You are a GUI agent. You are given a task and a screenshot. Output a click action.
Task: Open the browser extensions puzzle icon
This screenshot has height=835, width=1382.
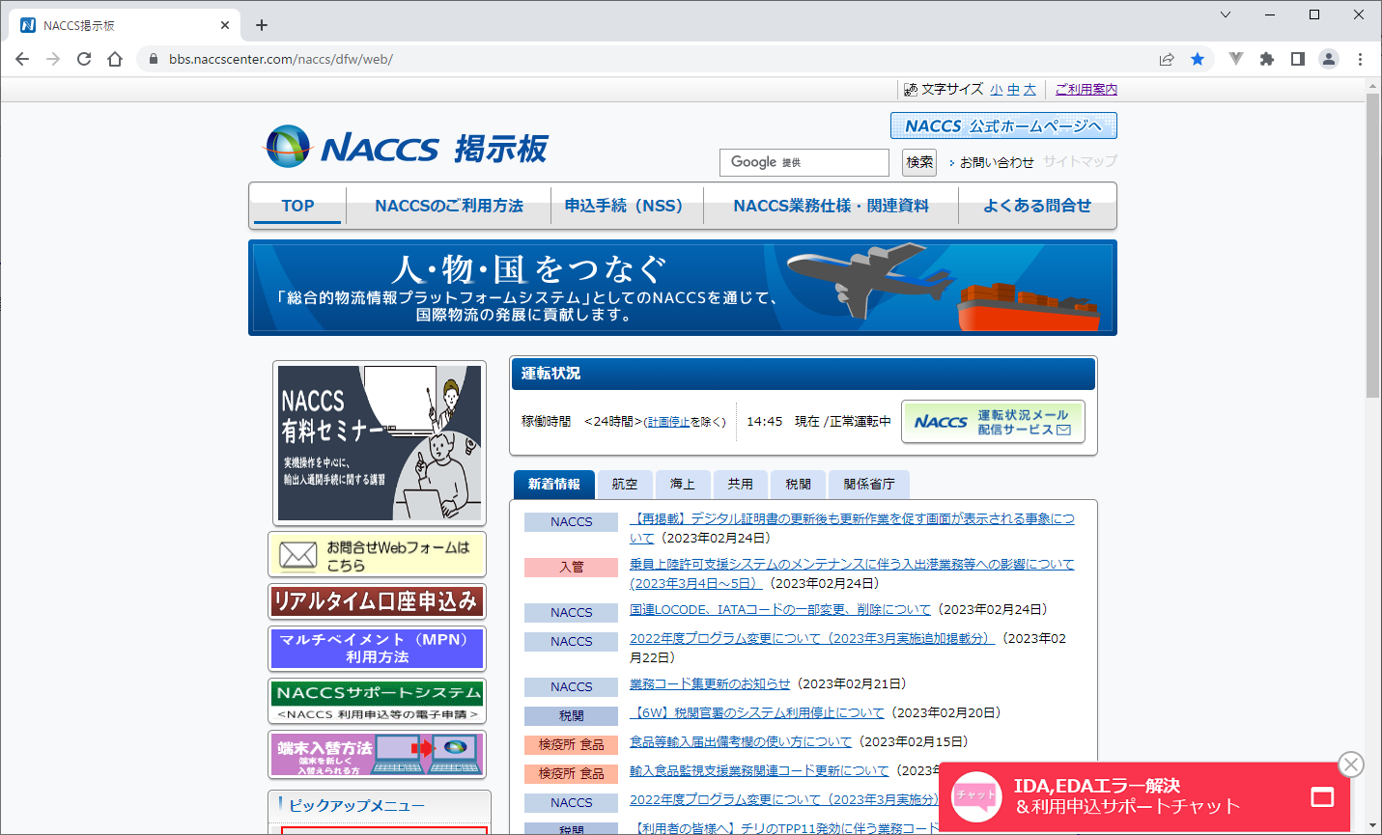pyautogui.click(x=1267, y=59)
